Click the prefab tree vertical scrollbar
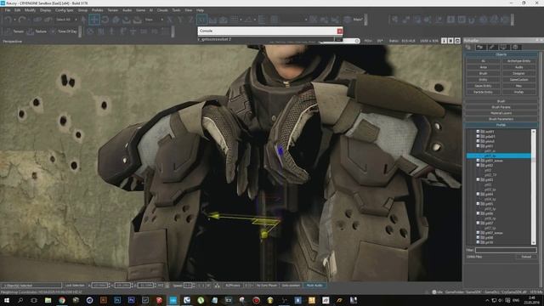The image size is (544, 306). coord(534,187)
